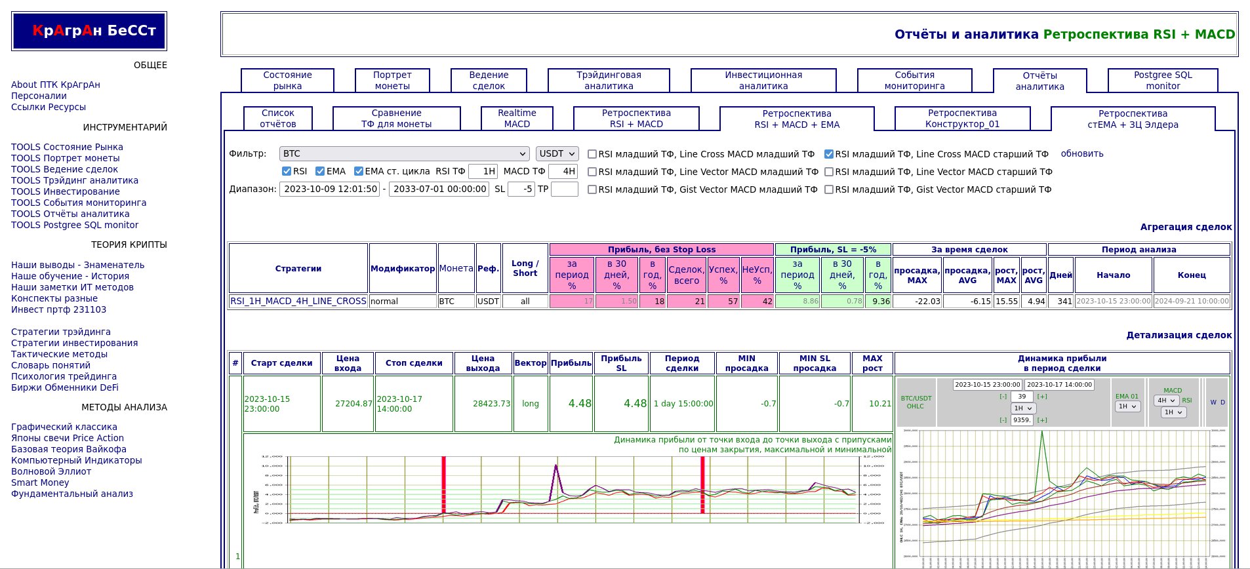Click the D timeframe link in chart panel
Screen dimensions: 1250x569
[1222, 402]
